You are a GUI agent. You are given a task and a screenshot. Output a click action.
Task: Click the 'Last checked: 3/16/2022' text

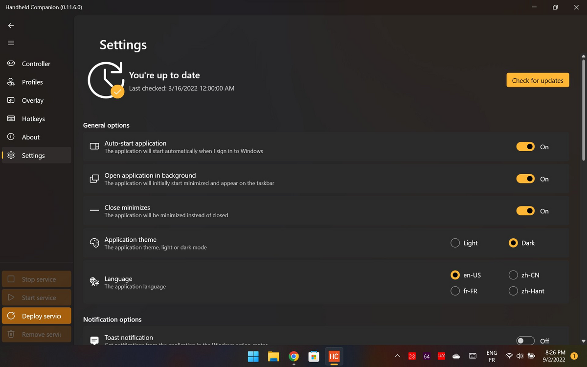[182, 88]
